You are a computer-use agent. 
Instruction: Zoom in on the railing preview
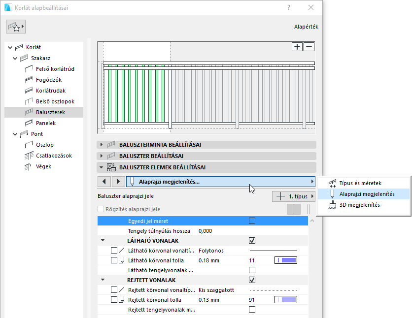click(297, 46)
